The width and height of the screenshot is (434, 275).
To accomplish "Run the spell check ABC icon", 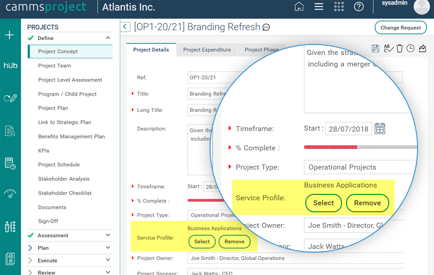I will pyautogui.click(x=388, y=49).
